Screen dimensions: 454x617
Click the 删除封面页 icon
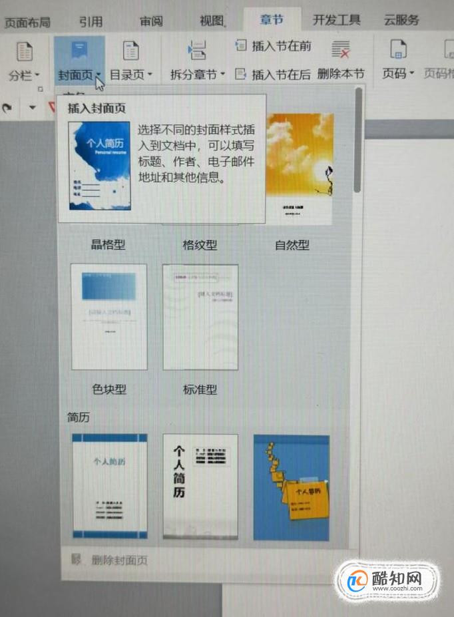pyautogui.click(x=77, y=559)
